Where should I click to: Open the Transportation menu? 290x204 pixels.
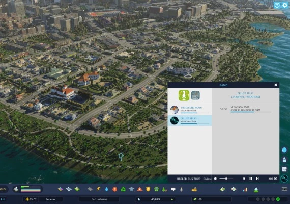(x=157, y=189)
